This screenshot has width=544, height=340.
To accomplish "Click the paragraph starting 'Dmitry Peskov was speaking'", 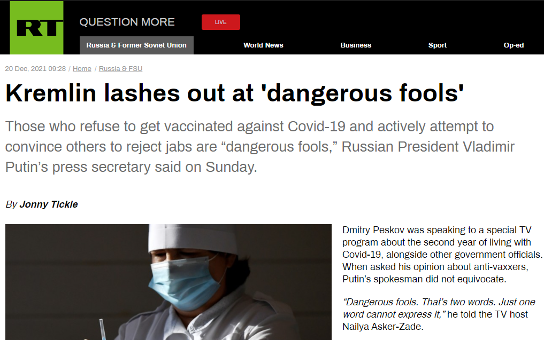I will click(x=442, y=255).
